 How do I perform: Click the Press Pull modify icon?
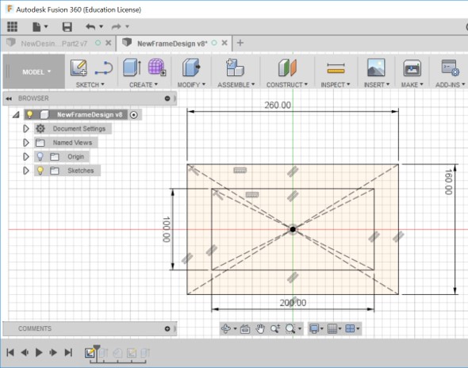pos(191,67)
